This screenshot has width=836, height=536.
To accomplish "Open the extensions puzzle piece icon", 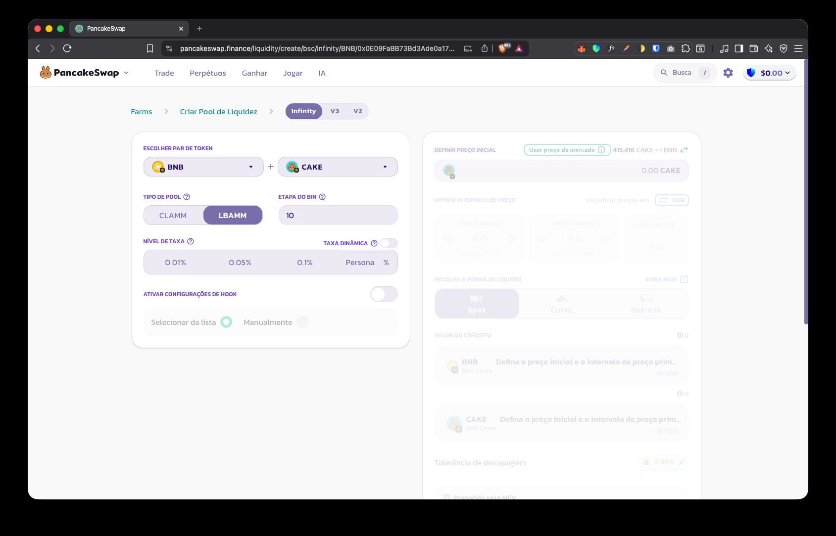I will 686,48.
